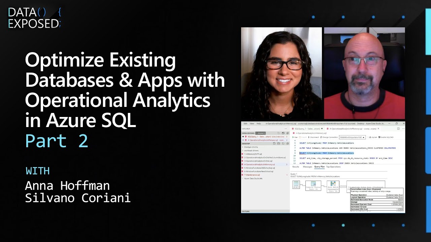Viewport: 431px width, 242px height.
Task: Click Collapse Folders icon in Desktop section
Action: pyautogui.click(x=288, y=144)
